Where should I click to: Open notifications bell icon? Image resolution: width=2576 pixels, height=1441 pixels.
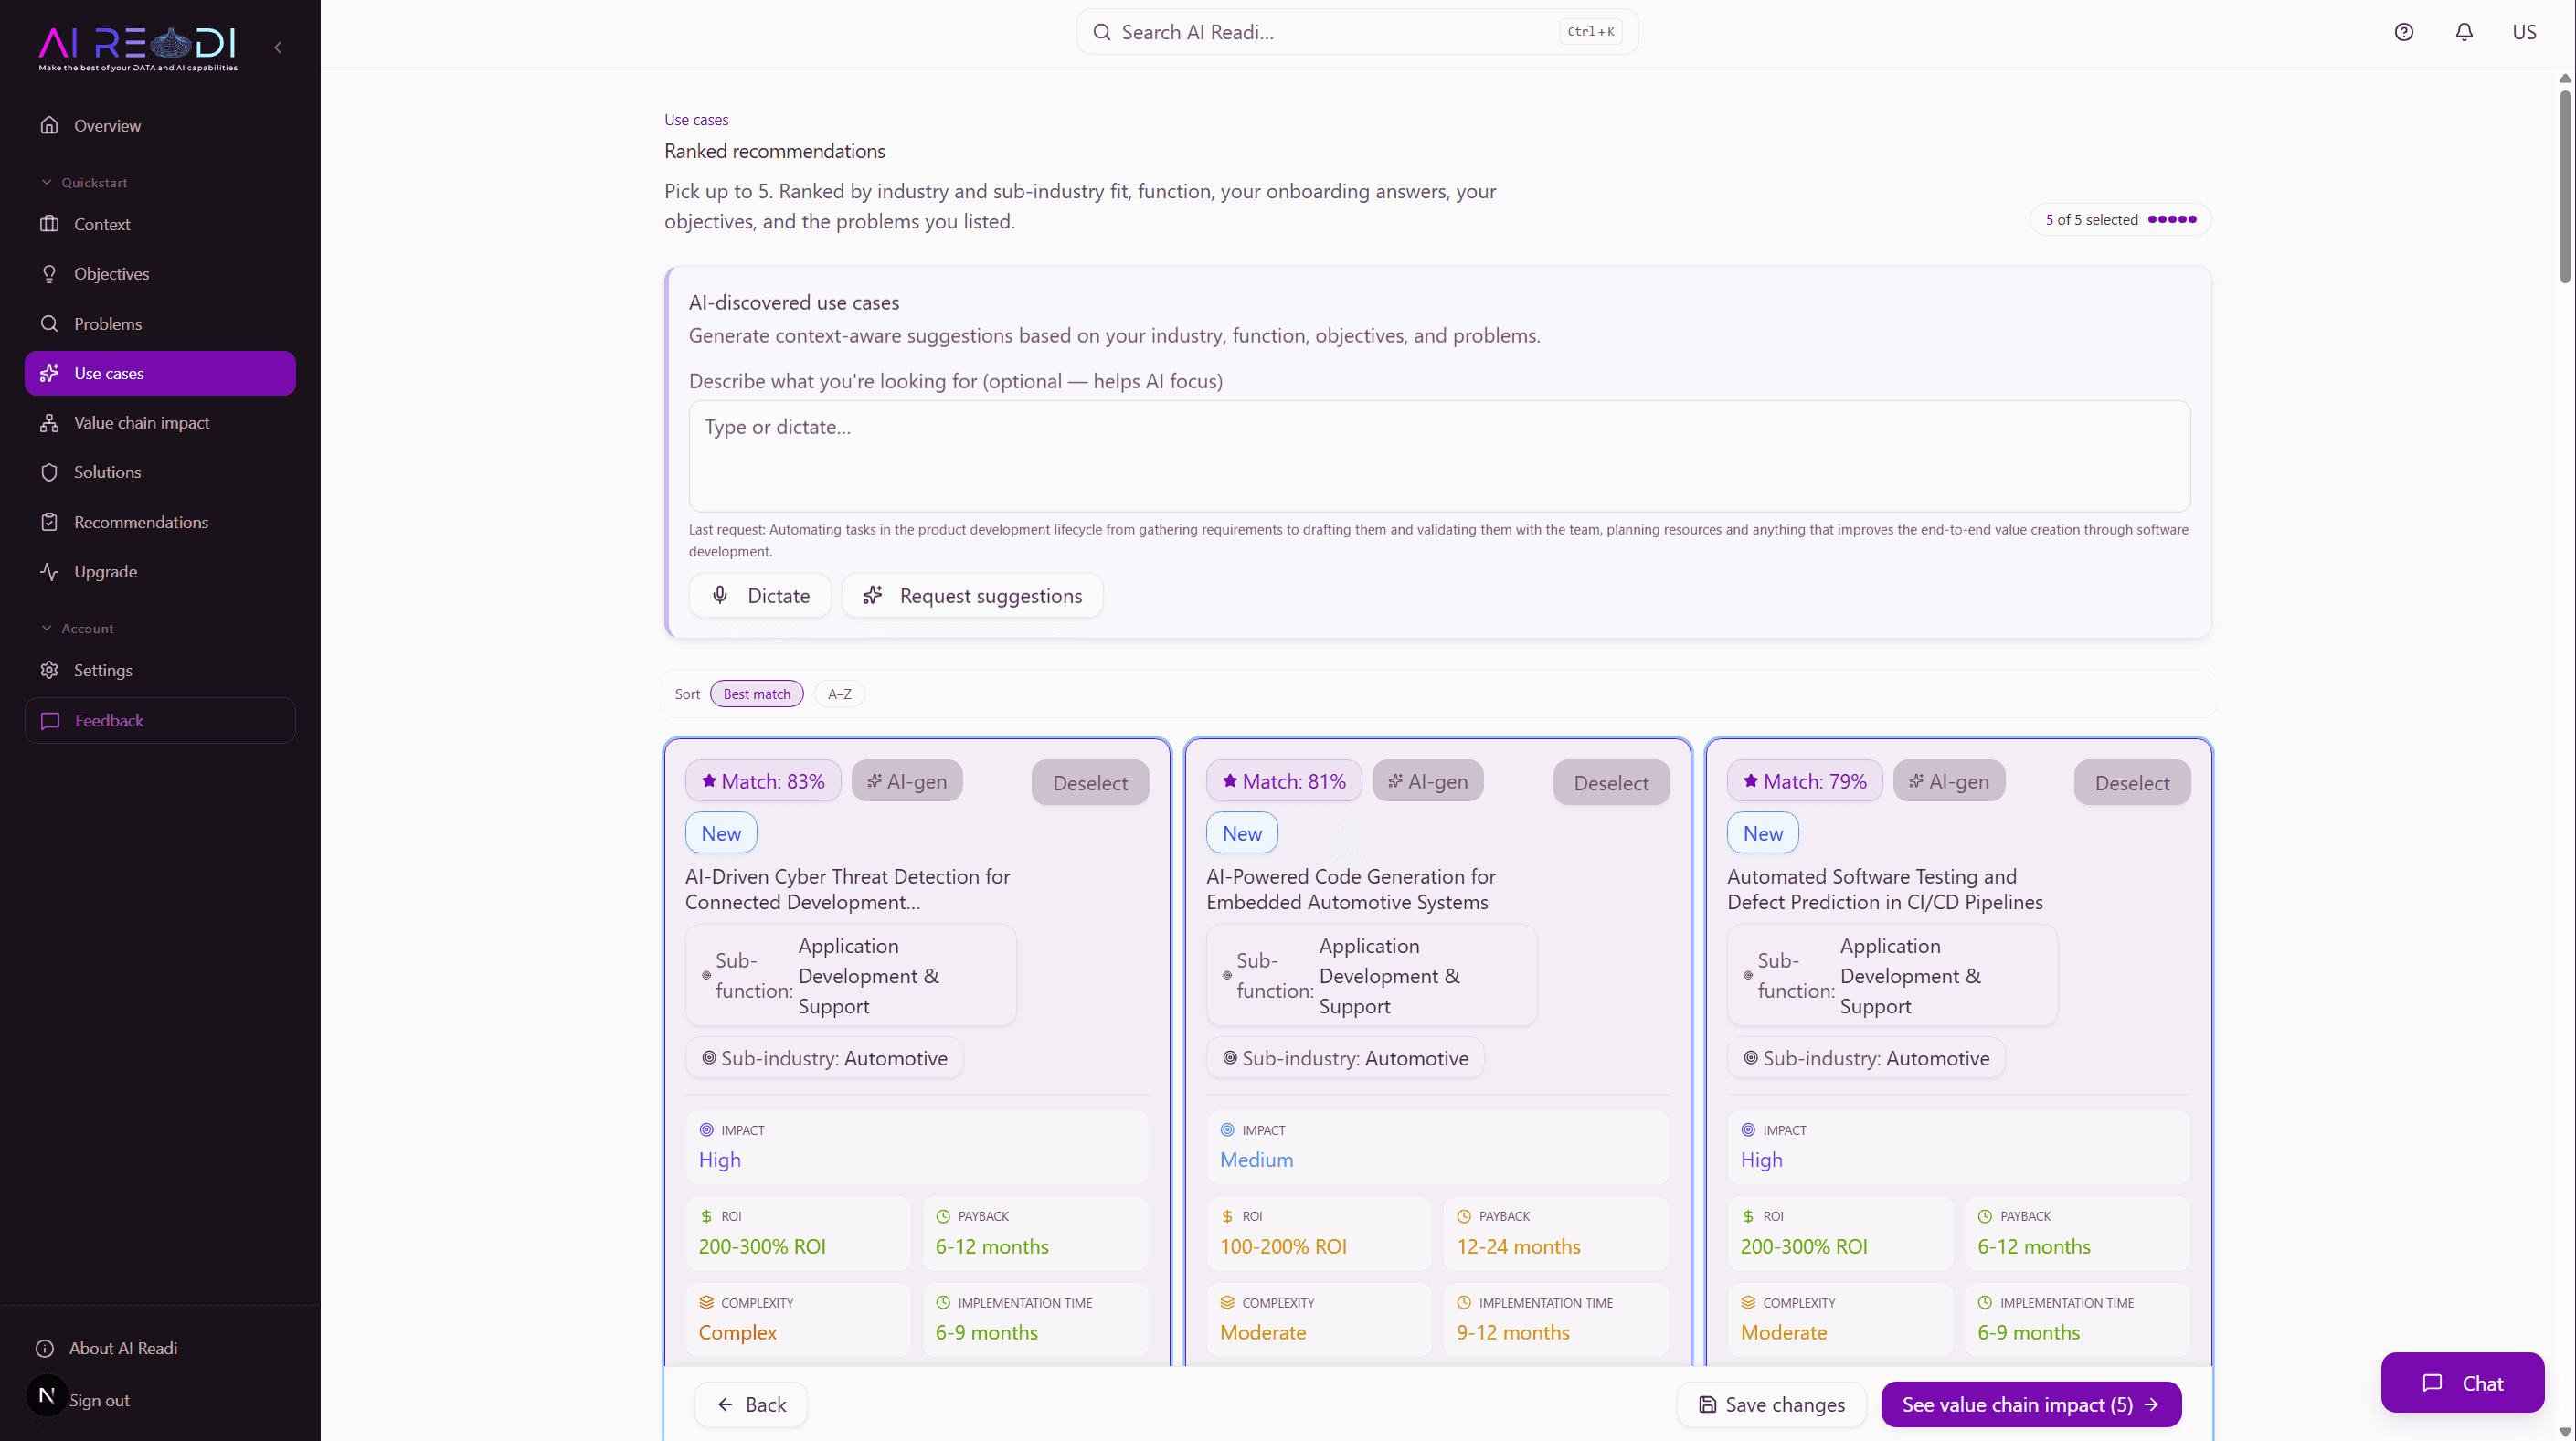(x=2464, y=32)
